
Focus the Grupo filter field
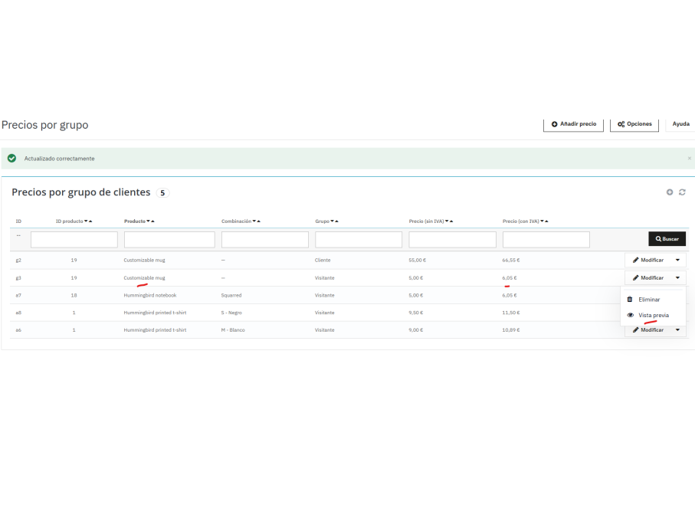coord(359,239)
